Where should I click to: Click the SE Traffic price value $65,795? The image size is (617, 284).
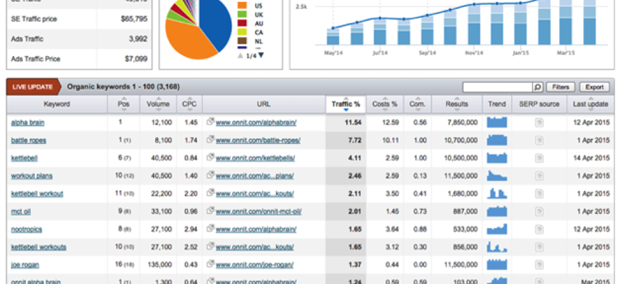coord(135,19)
